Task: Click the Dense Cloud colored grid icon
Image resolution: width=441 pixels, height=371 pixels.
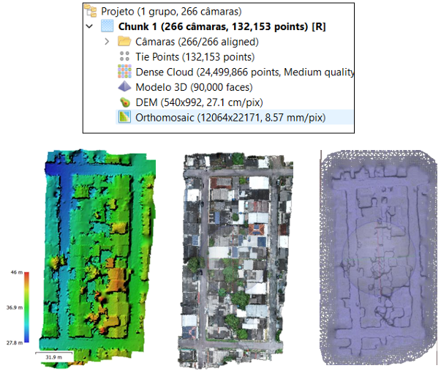Action: pos(124,71)
